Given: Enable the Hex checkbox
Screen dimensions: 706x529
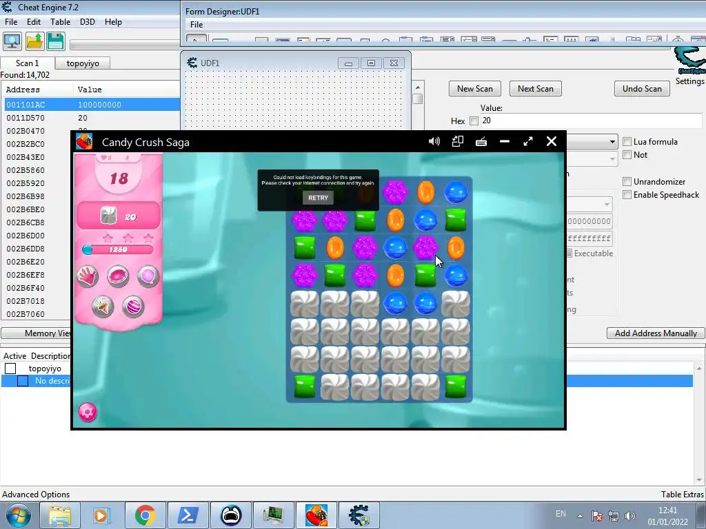Looking at the screenshot, I should (474, 121).
